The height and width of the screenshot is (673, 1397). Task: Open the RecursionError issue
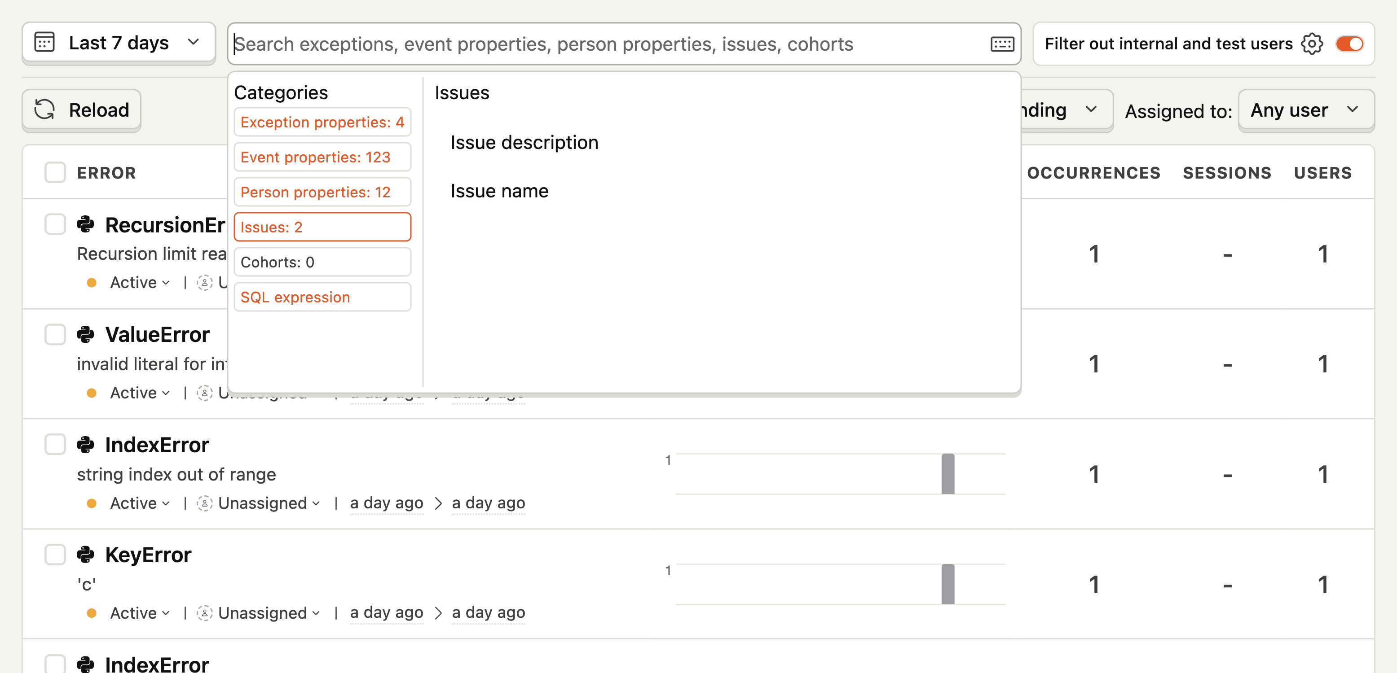coord(165,224)
